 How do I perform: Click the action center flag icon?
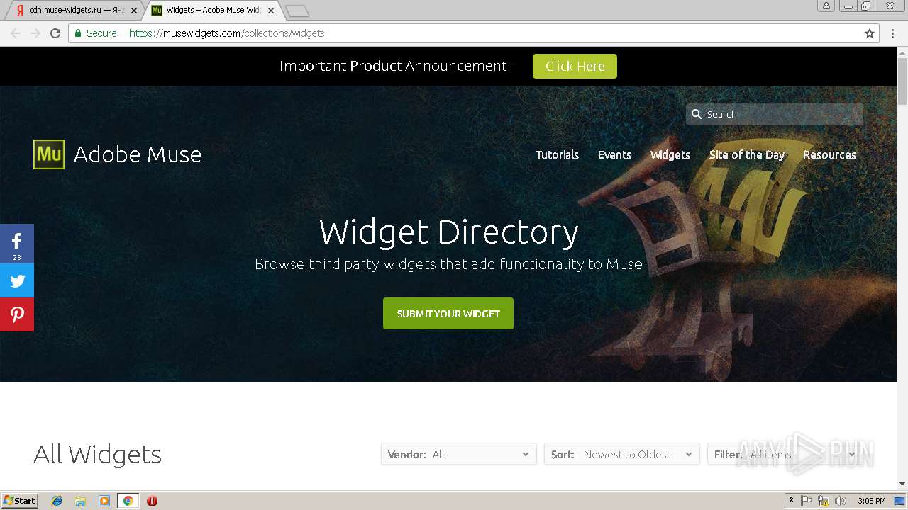tap(807, 501)
